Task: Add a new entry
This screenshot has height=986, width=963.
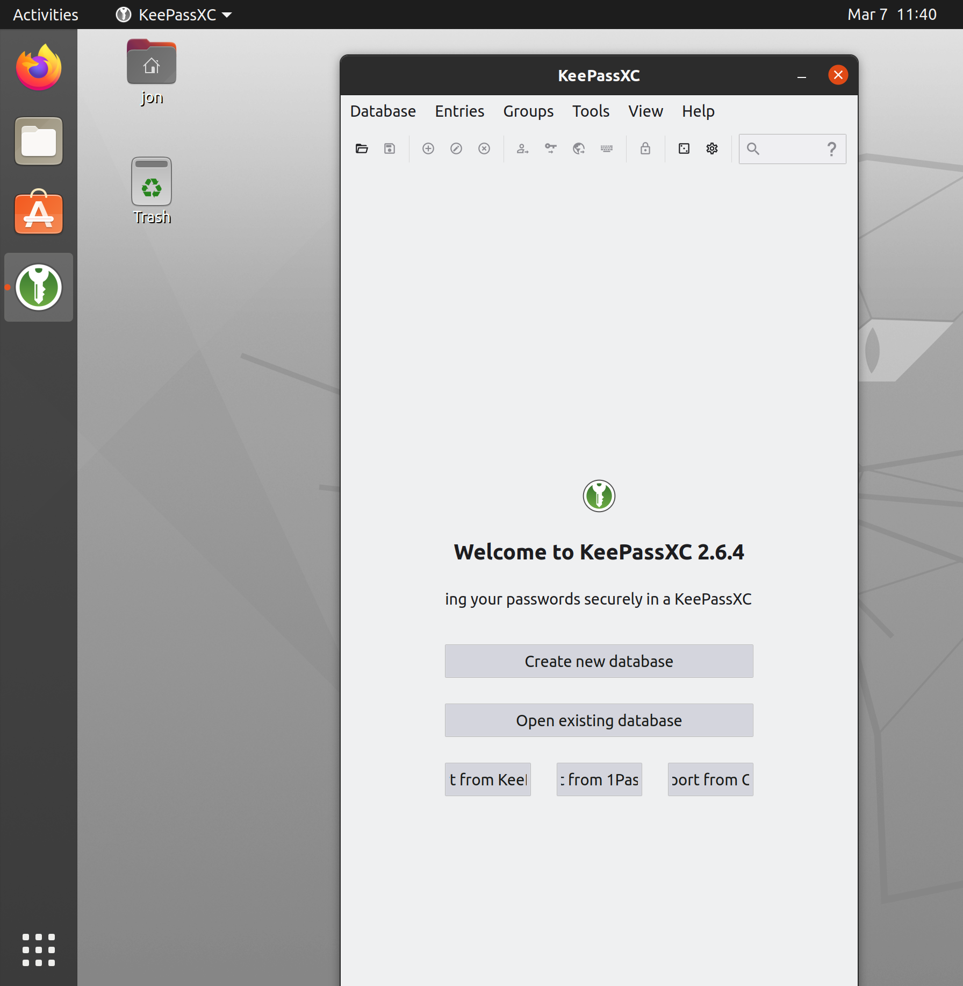Action: click(428, 148)
